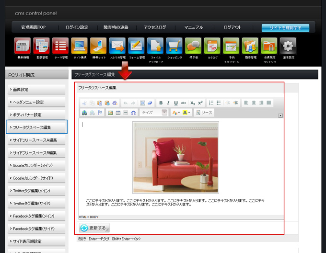Click the サイトを確認する button
Image resolution: width=326 pixels, height=253 pixels.
[285, 28]
